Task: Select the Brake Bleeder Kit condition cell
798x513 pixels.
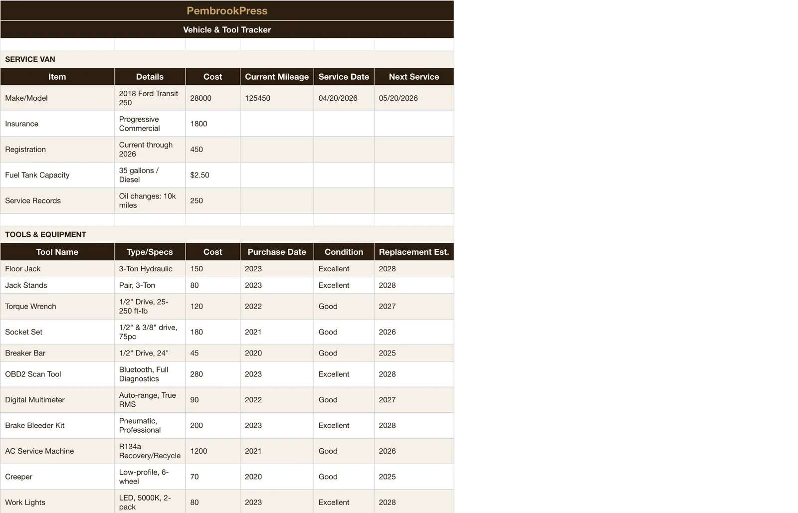Action: [344, 425]
